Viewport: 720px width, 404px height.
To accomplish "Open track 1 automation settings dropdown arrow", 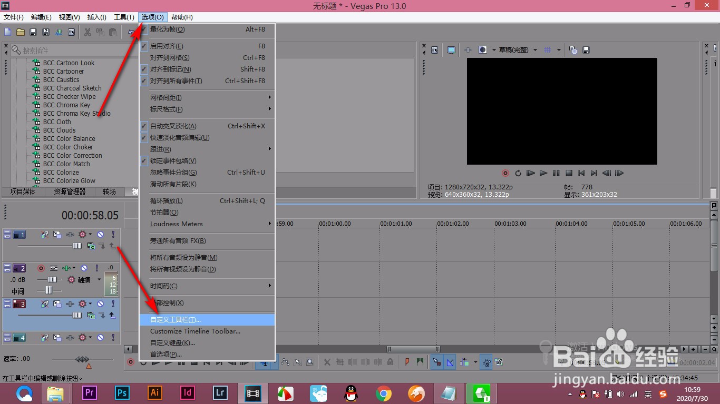I will pos(90,235).
